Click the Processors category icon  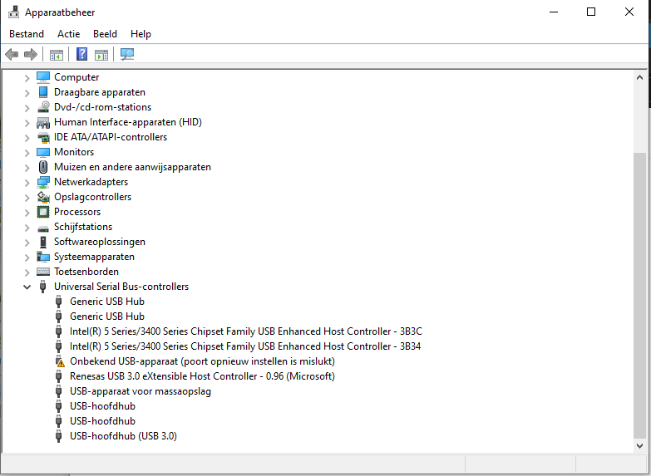(43, 212)
